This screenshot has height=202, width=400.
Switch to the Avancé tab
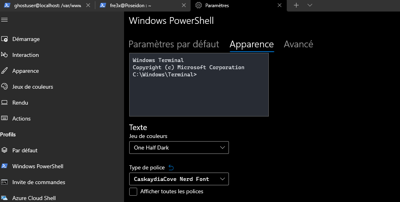pyautogui.click(x=298, y=44)
